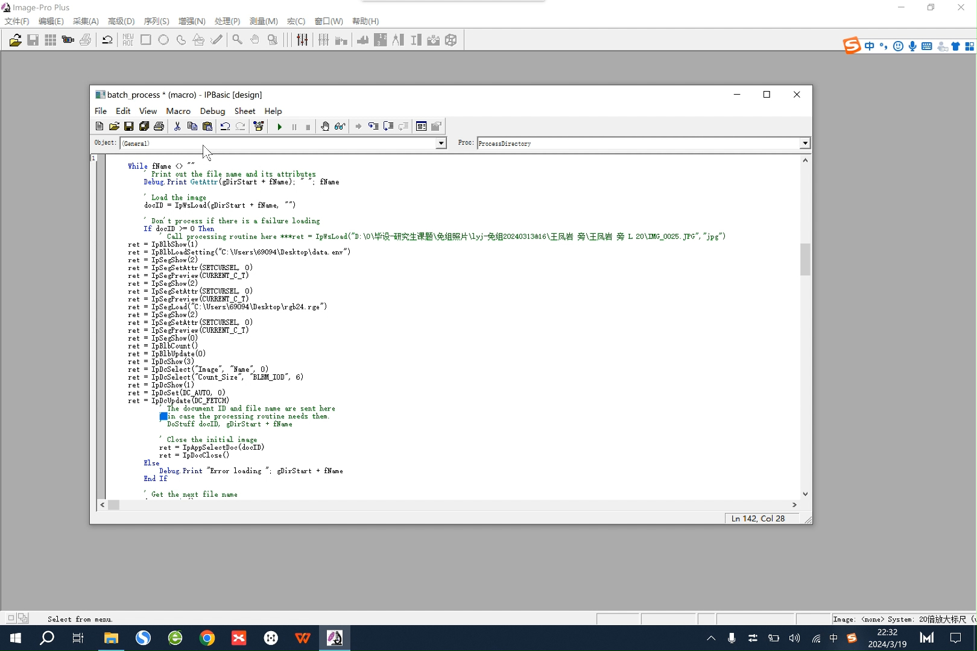Open IPBasic Debug menu
The width and height of the screenshot is (977, 651).
tap(212, 111)
